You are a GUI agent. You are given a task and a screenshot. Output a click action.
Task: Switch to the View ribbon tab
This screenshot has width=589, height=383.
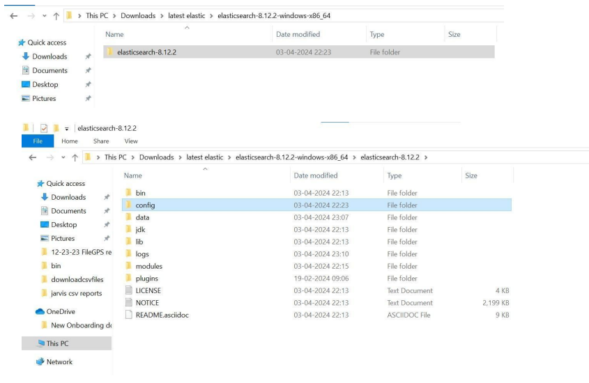(x=131, y=141)
